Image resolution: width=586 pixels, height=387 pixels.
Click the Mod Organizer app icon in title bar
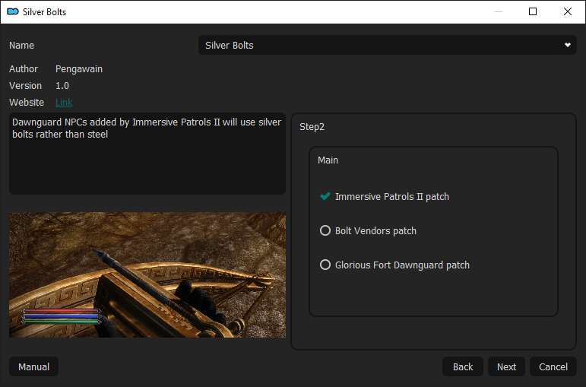pos(13,11)
